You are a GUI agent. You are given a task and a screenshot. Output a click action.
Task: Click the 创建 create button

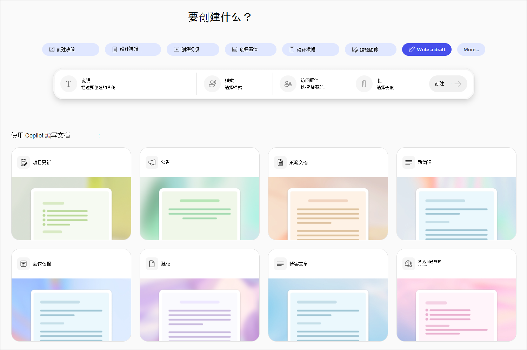pos(448,84)
